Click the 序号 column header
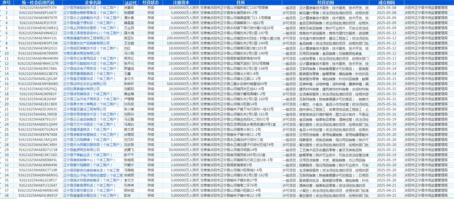The height and width of the screenshot is (199, 454). tap(6, 3)
